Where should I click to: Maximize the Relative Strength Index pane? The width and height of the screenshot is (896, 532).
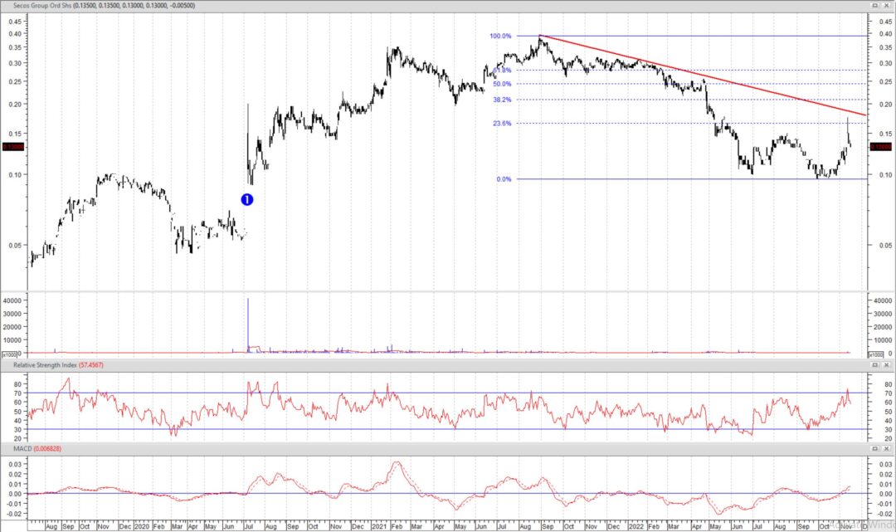point(875,365)
